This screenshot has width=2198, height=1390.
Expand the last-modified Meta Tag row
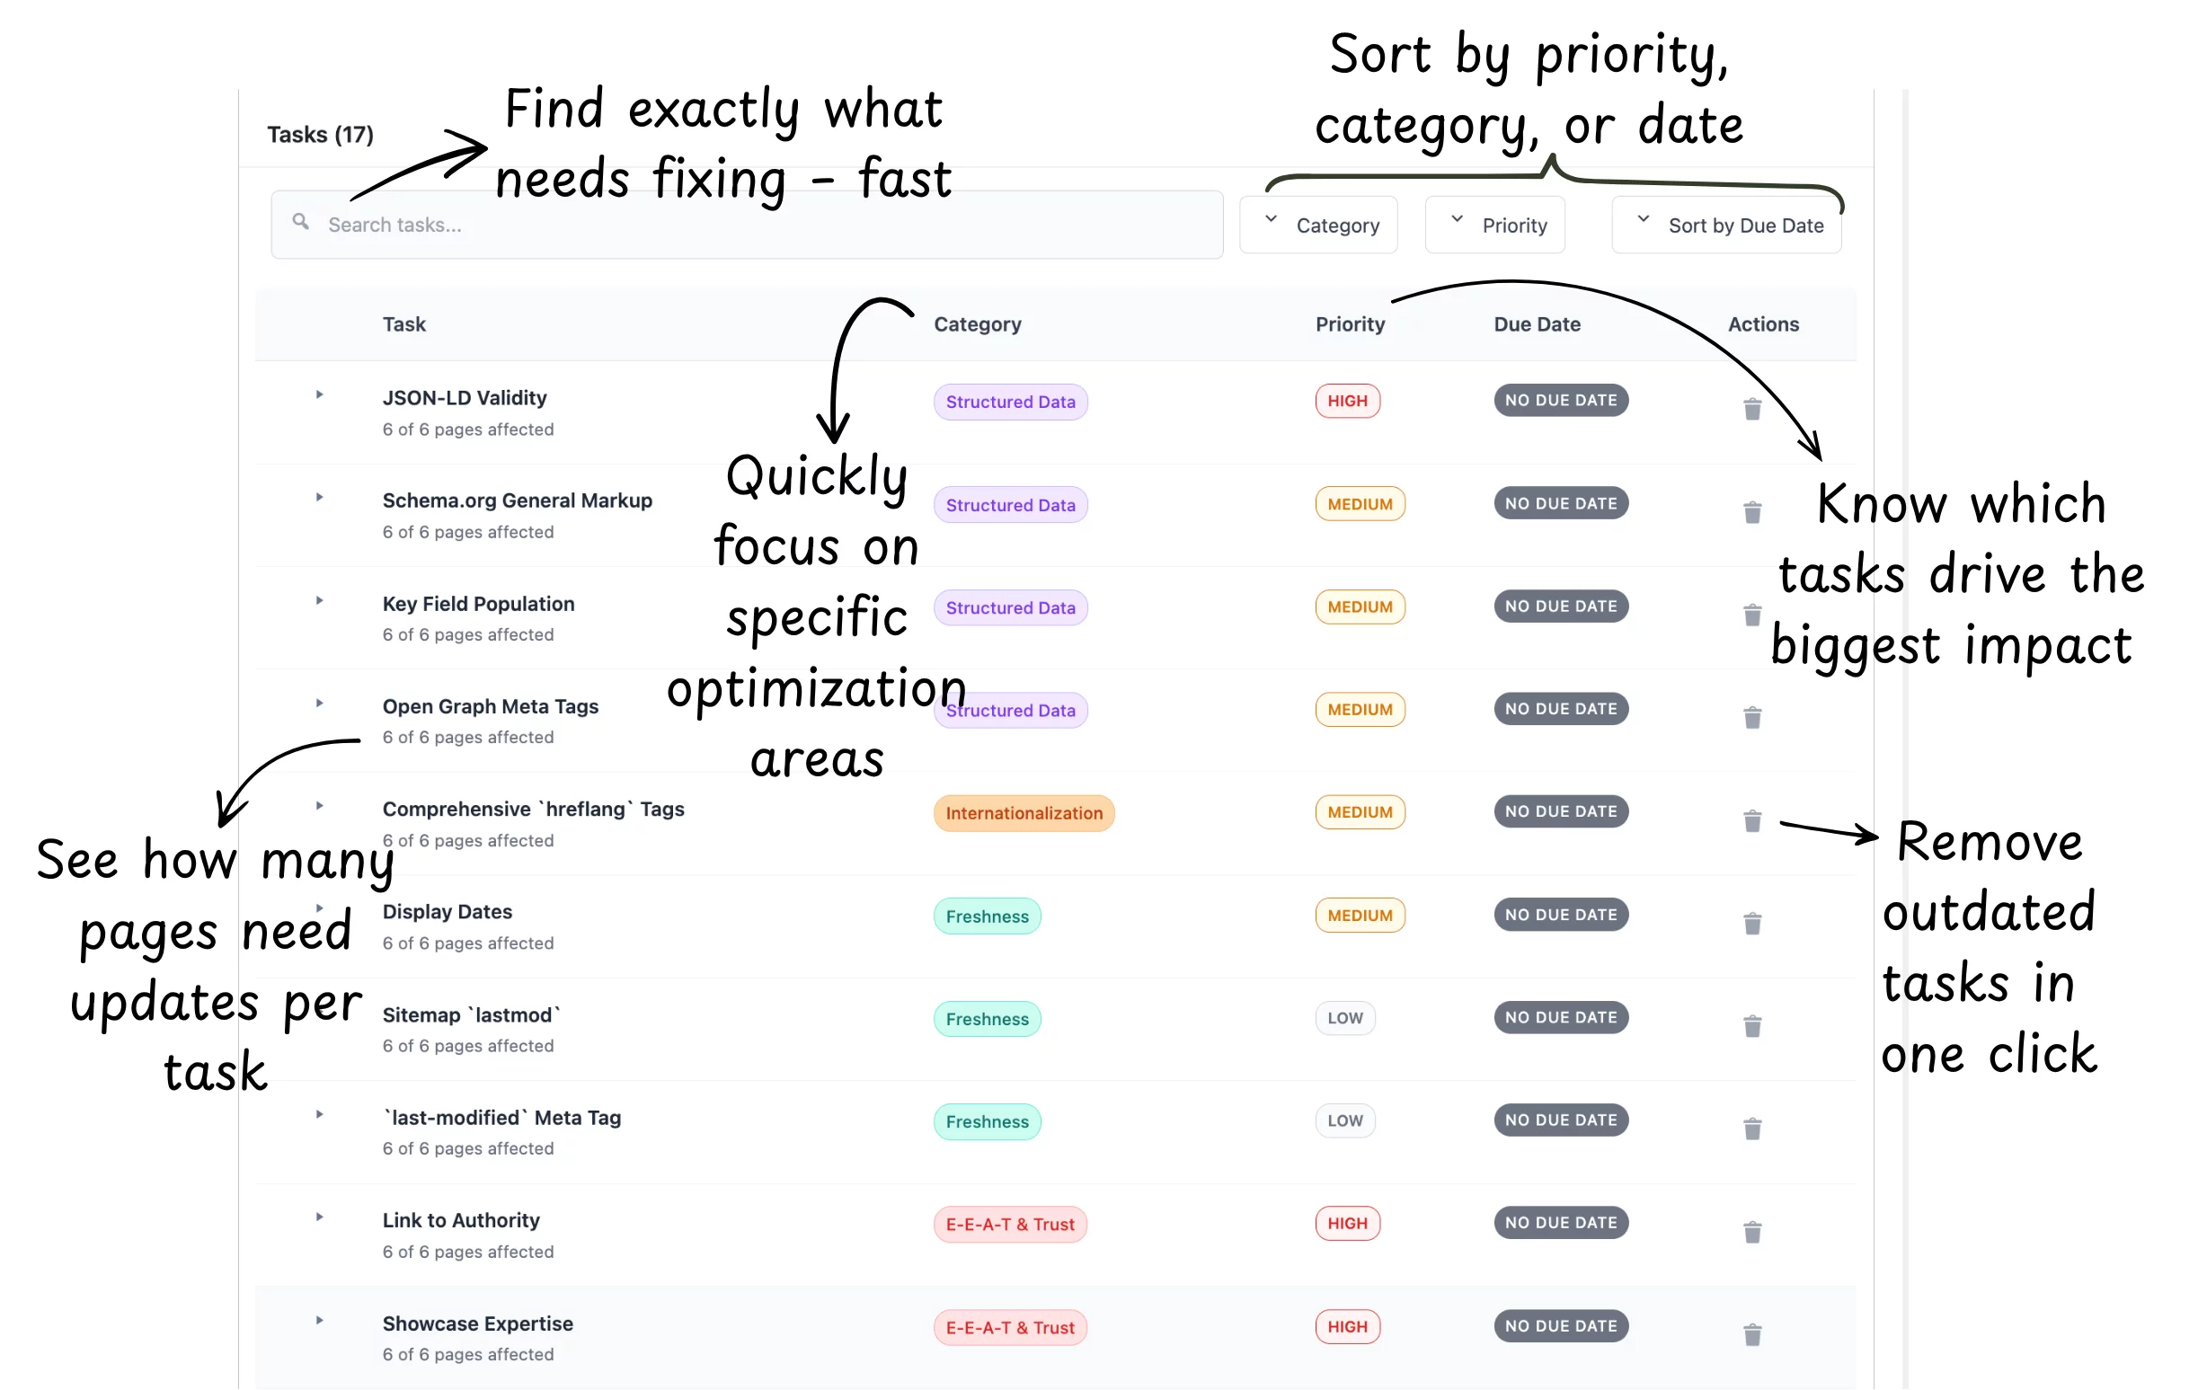coord(320,1114)
